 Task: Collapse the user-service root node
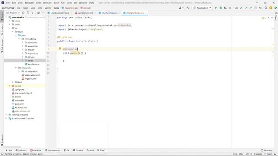(x=6, y=17)
